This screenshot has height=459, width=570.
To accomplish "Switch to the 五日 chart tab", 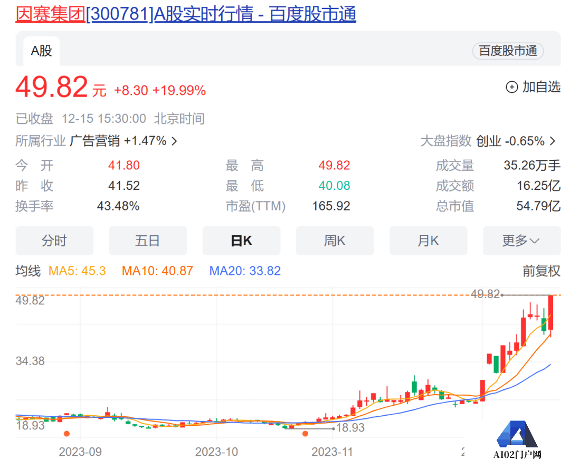I will pyautogui.click(x=148, y=241).
